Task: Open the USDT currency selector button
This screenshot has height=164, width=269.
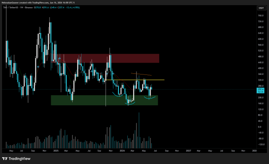Action: [x=261, y=8]
